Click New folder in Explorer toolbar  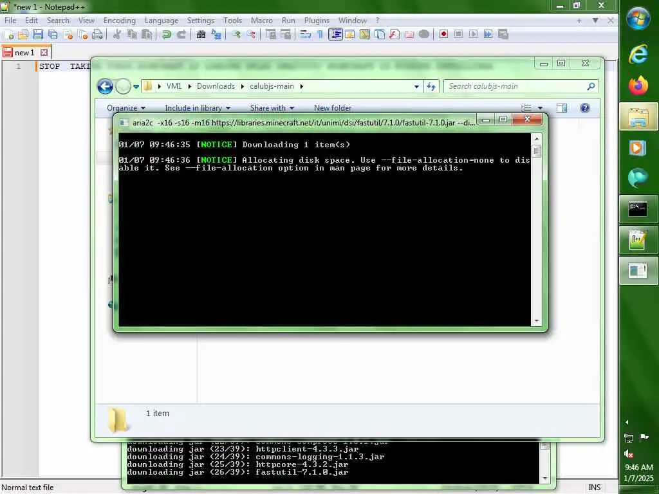(x=333, y=108)
